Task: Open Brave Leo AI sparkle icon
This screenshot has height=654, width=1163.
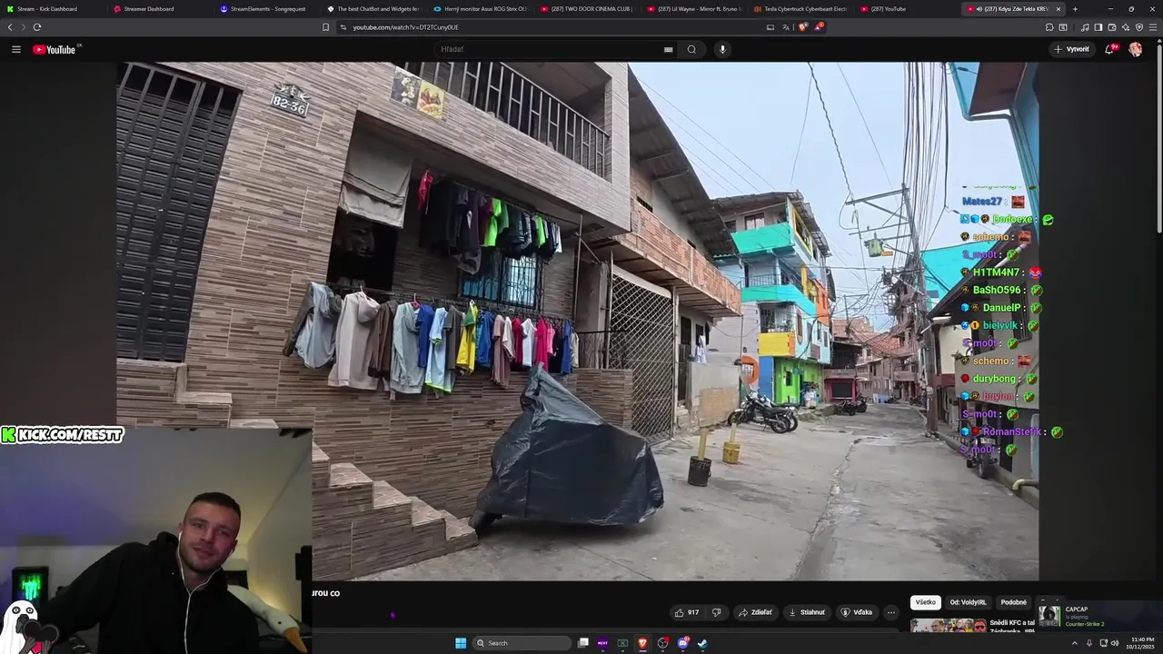Action: click(x=1125, y=27)
